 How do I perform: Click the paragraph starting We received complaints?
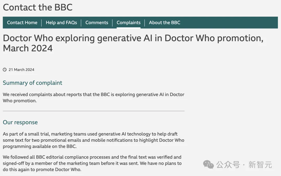click(93, 98)
